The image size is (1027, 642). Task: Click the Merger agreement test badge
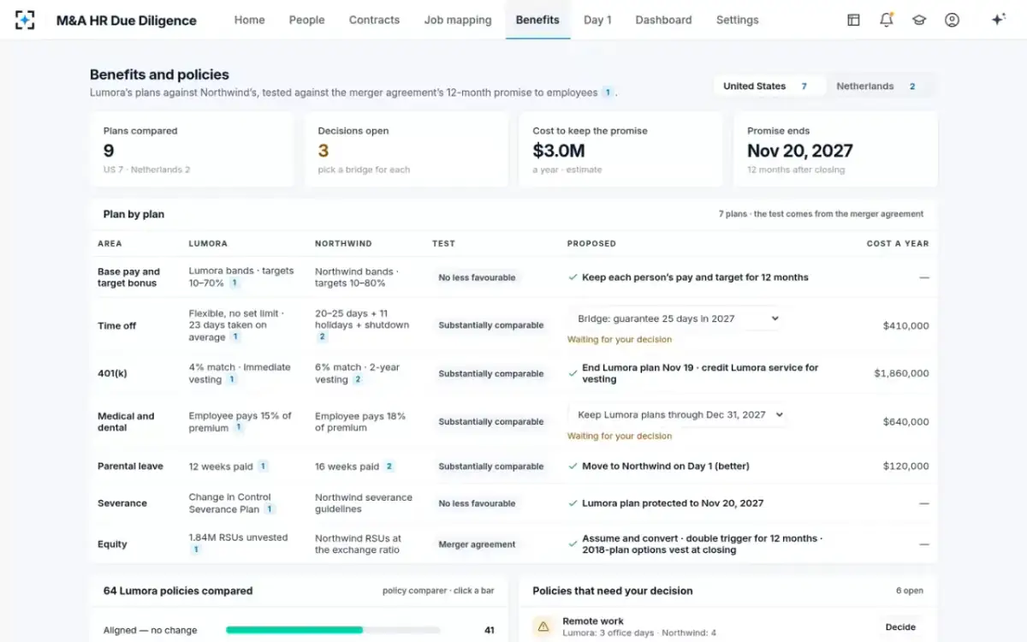[x=477, y=544]
